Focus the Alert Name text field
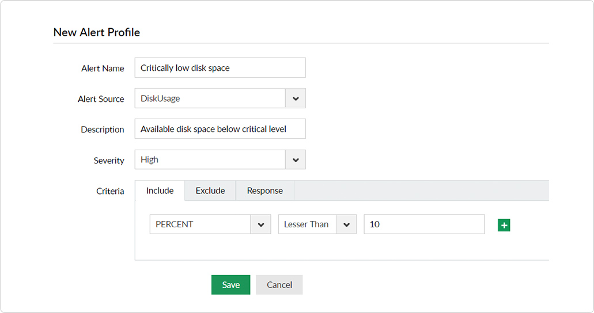 point(220,68)
